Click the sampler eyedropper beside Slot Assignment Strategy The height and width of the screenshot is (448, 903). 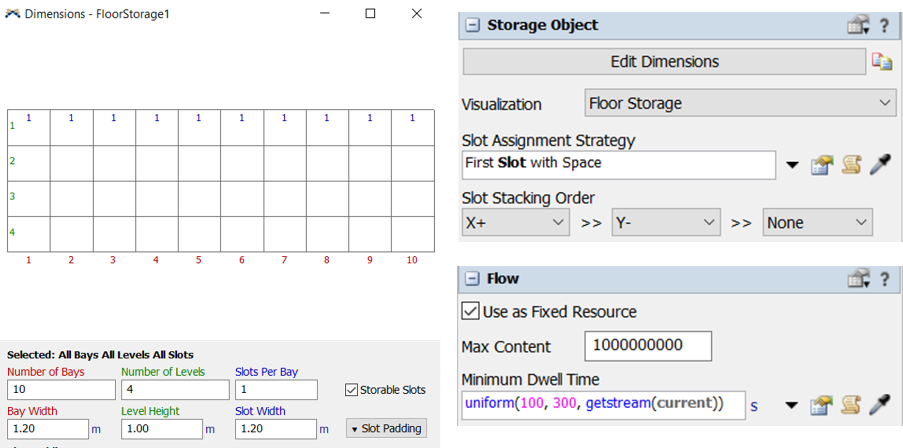880,165
